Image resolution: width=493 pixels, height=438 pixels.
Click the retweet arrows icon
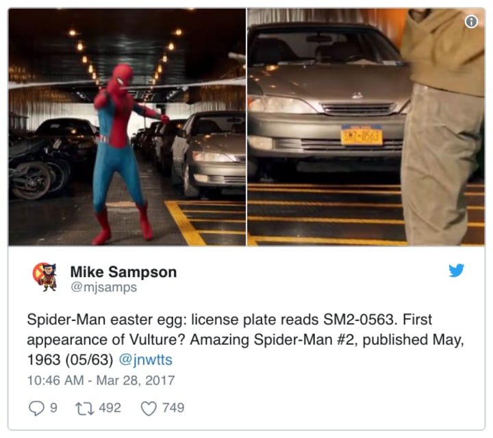pos(85,408)
